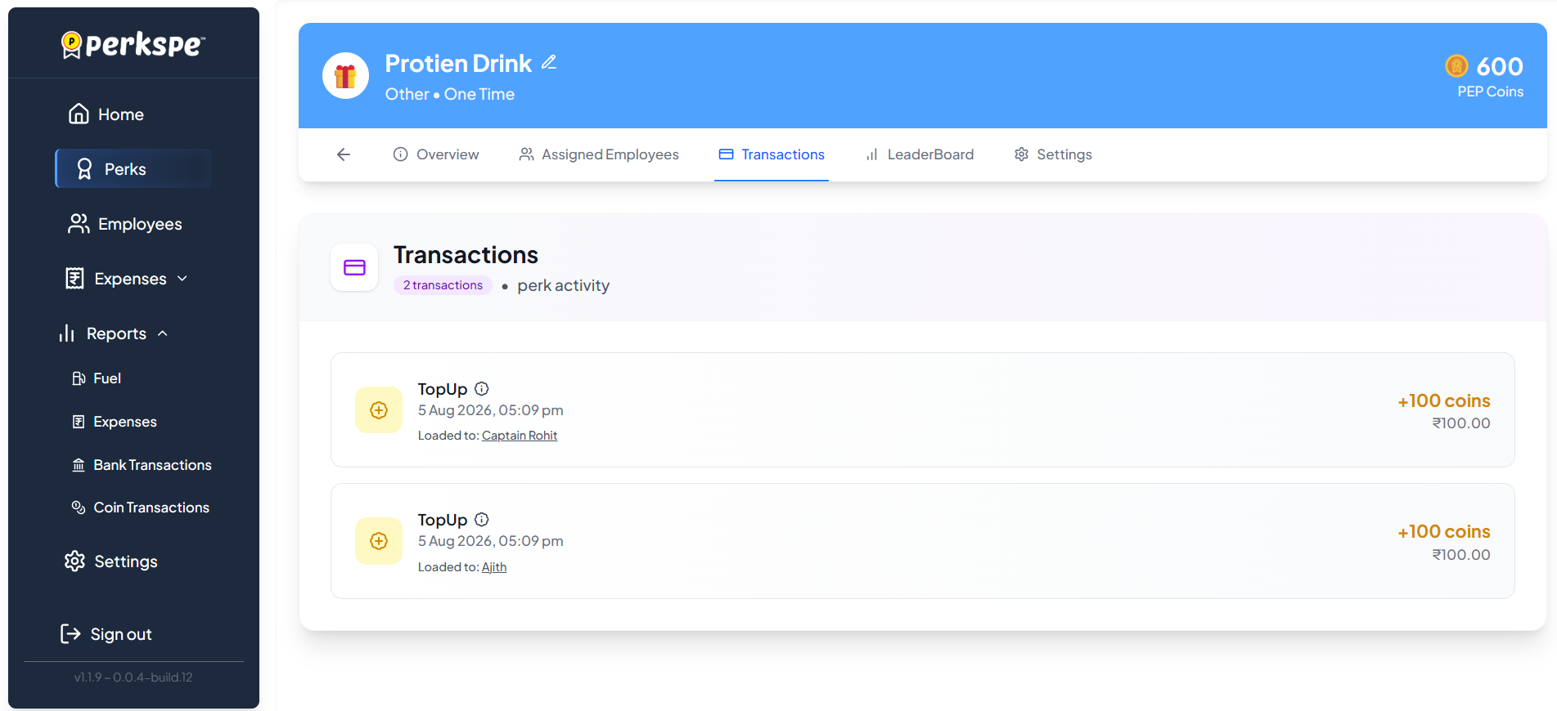This screenshot has height=711, width=1557.
Task: Click the Sign out arrow icon
Action: point(71,634)
